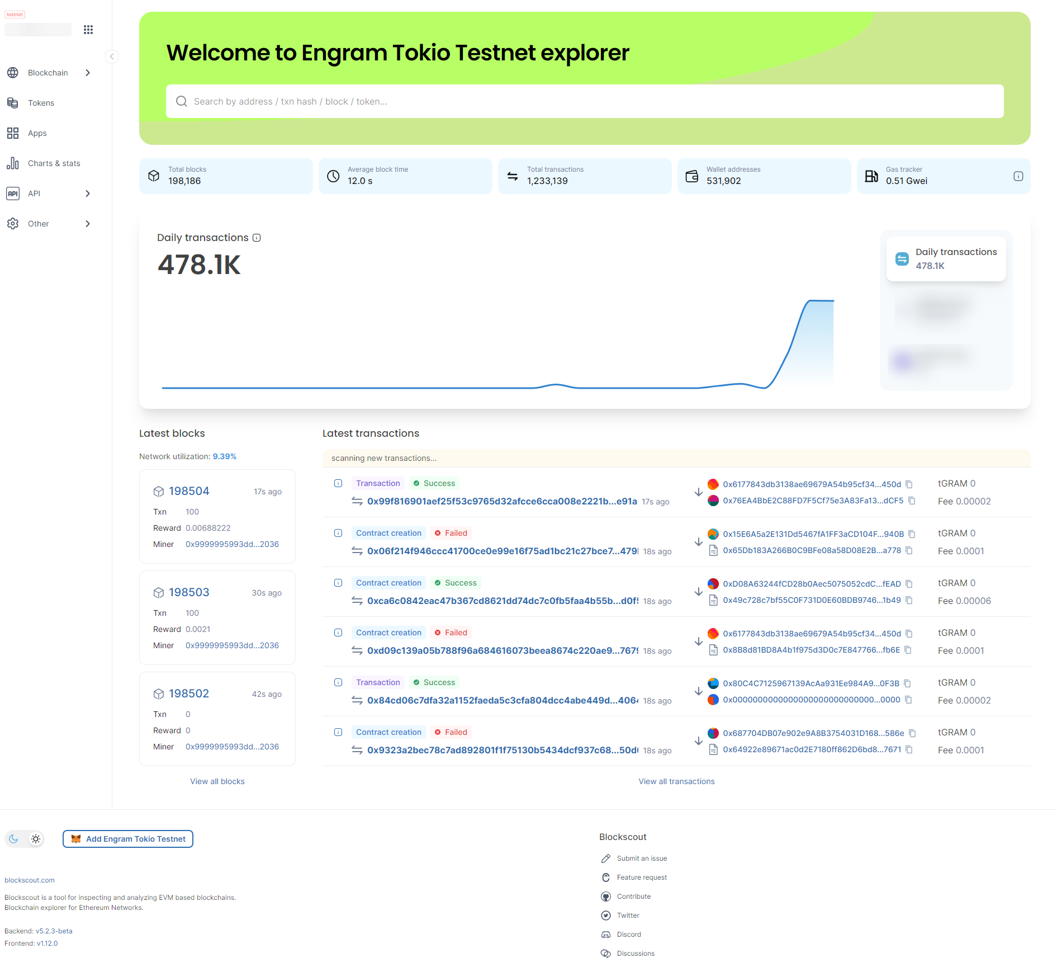
Task: Click inside the explorer search field
Action: tap(585, 101)
